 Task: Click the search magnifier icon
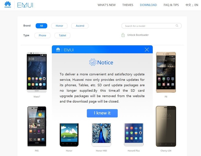177,26
